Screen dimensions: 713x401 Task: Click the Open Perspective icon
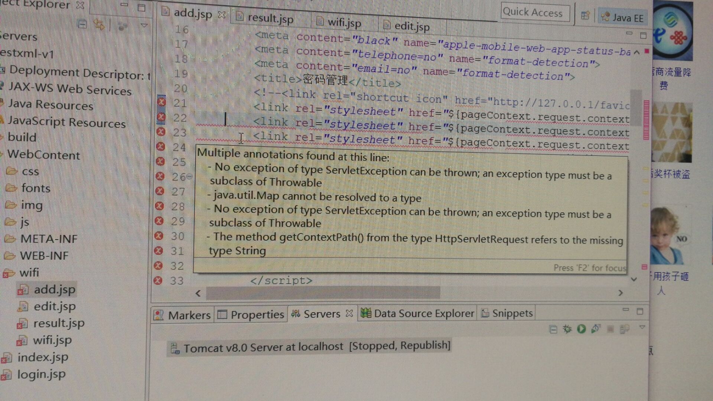[586, 16]
